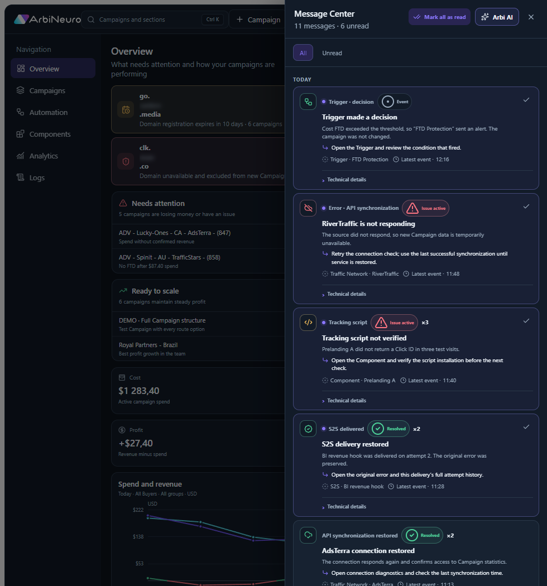Mark Trigger made a decision as read
Screen dimensions: 547x586
click(526, 100)
